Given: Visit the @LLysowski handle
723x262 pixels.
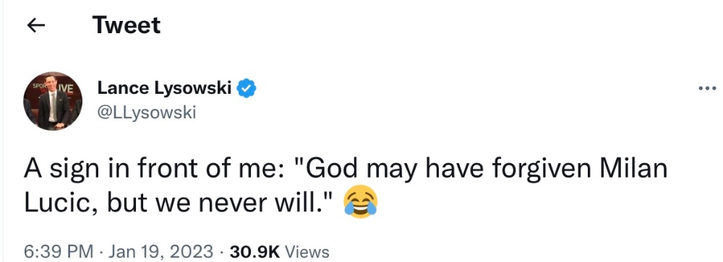Looking at the screenshot, I should (147, 112).
